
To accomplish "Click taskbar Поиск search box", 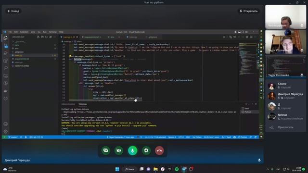I will pyautogui.click(x=129, y=169).
